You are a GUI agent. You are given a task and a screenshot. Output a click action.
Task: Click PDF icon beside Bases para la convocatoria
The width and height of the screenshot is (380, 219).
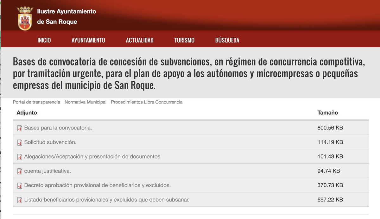click(x=20, y=128)
